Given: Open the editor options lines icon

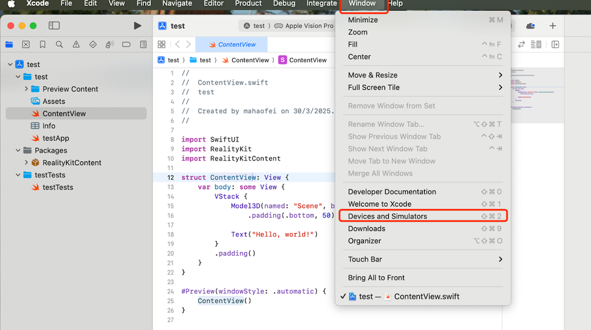Looking at the screenshot, I should [536, 44].
